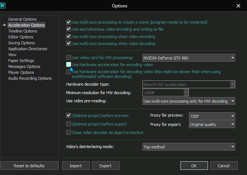Click the VSDC app icon in title bar
247x175 pixels.
click(3, 6)
